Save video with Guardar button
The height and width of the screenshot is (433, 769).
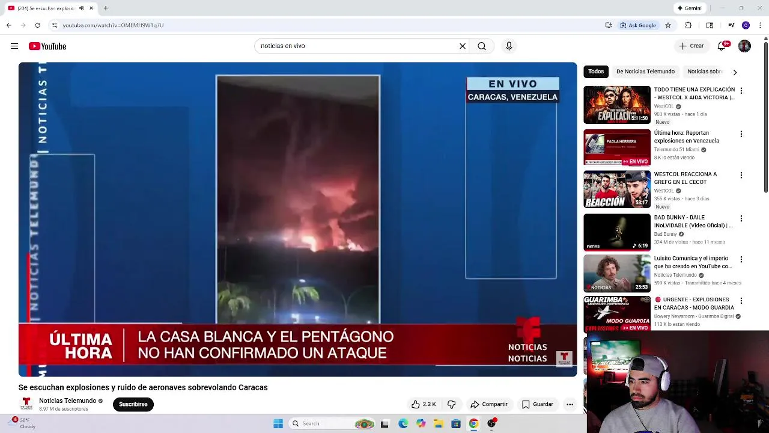pyautogui.click(x=537, y=404)
